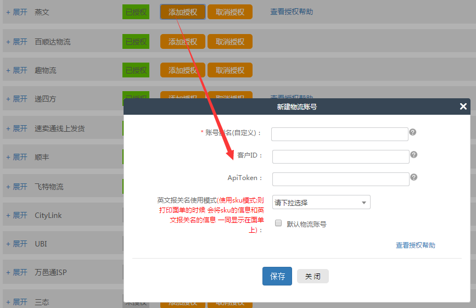The image size is (476, 308).
Task: Expand the 万邑通ISP row
Action: tap(16, 272)
